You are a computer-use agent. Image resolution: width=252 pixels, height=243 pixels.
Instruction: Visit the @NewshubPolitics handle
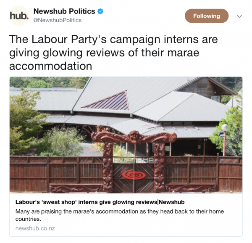58,20
